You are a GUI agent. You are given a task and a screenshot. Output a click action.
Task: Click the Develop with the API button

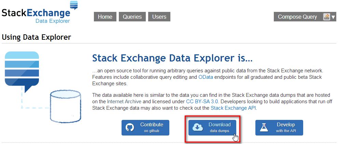pyautogui.click(x=279, y=127)
